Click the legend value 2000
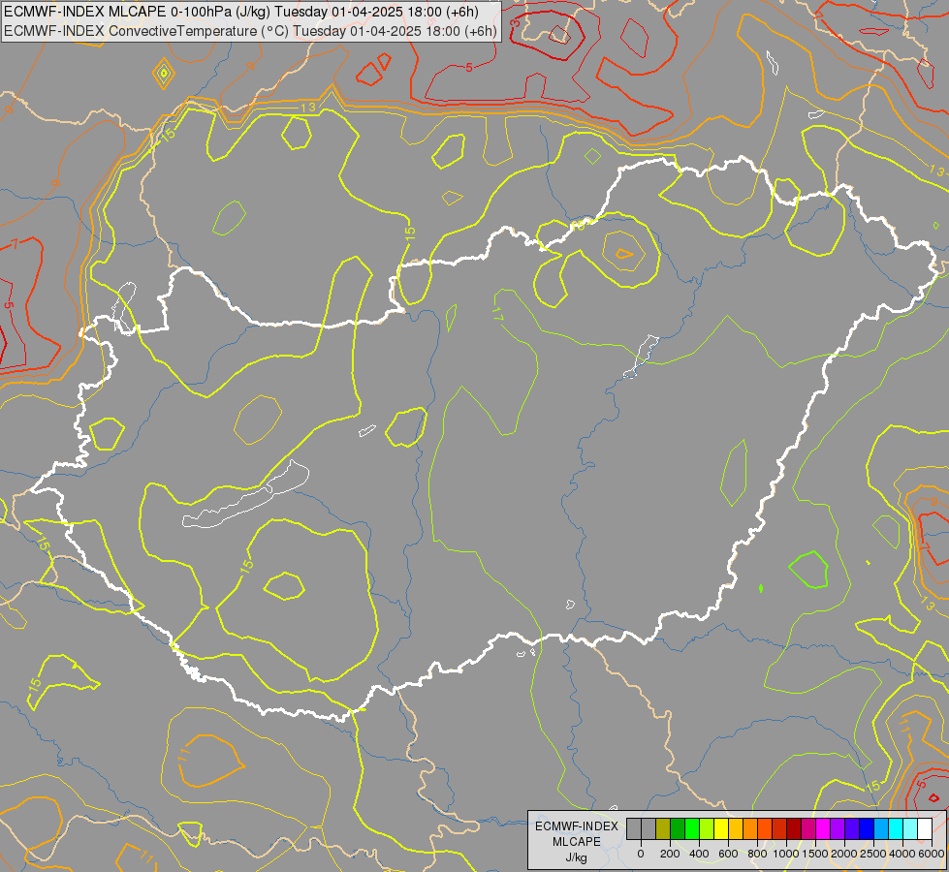The image size is (949, 872). (844, 854)
